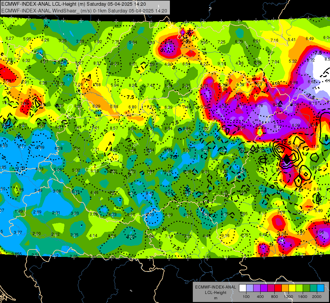Screen dimensions: 330x303
Task: Click the wind shear value 3.69
Action: coord(93,214)
